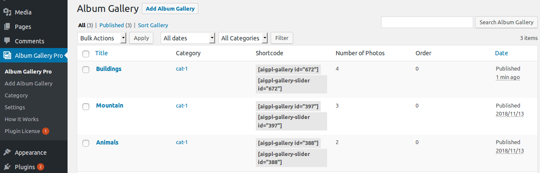Click the Album Gallery Pro menu icon
Image resolution: width=540 pixels, height=173 pixels.
(7, 56)
